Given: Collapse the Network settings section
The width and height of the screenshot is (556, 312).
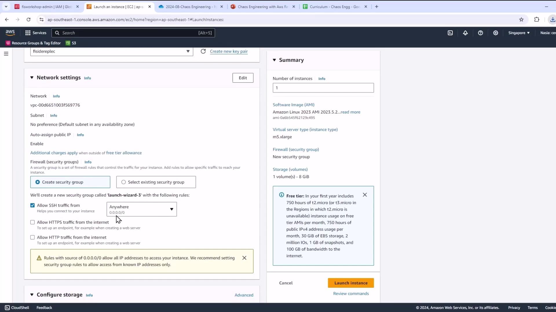Looking at the screenshot, I should tap(32, 78).
